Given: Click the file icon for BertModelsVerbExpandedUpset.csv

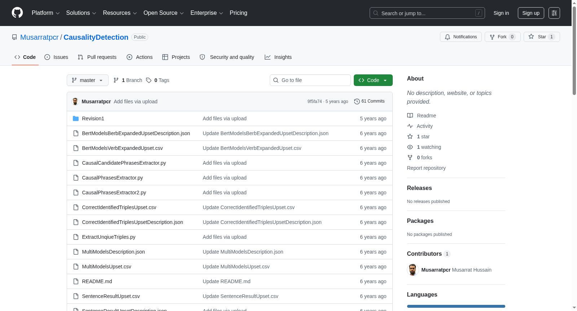Looking at the screenshot, I should (x=76, y=148).
